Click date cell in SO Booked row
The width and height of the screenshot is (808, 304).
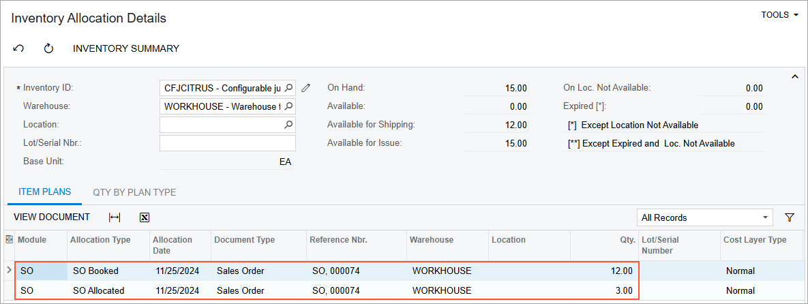click(x=181, y=271)
